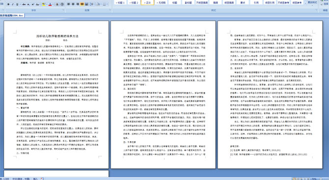Select the 标题 1 style
Image resolution: width=329 pixels, height=180 pixels.
[x=121, y=2]
